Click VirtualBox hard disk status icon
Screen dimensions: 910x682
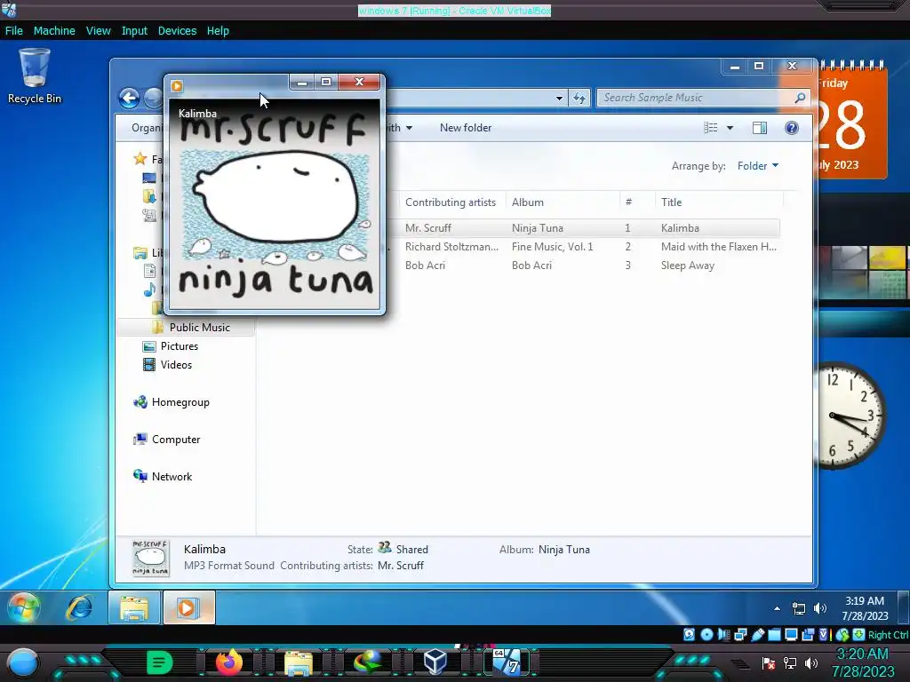689,634
